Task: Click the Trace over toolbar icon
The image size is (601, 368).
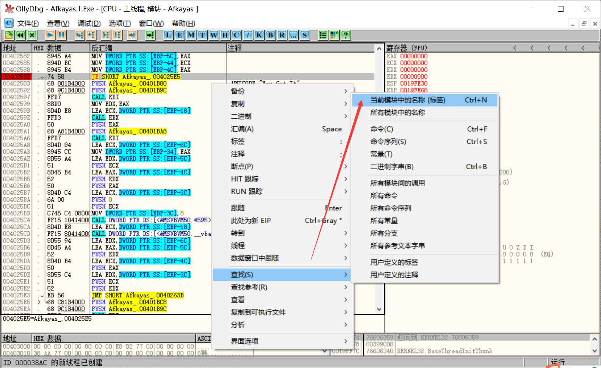Action: click(117, 35)
